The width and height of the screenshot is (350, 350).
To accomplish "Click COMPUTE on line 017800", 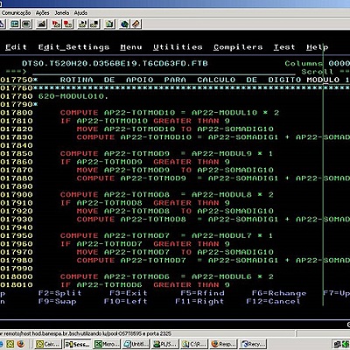I will click(80, 113).
